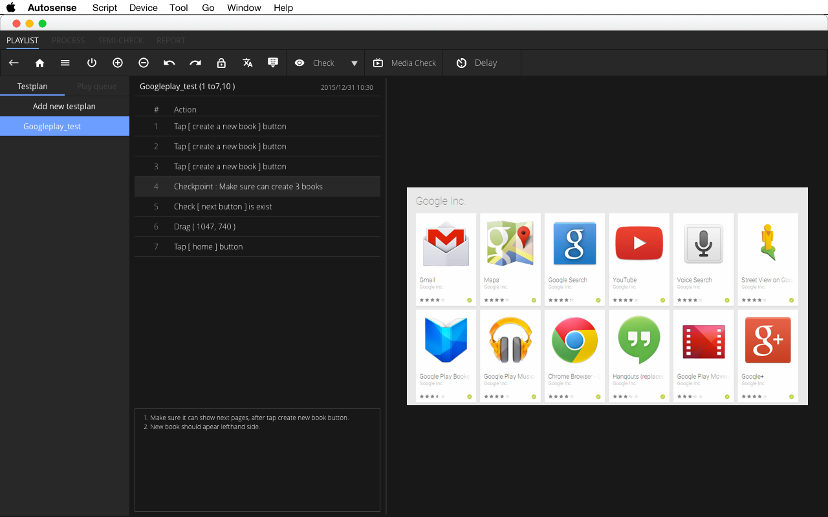The height and width of the screenshot is (517, 828).
Task: Click the Media Check icon
Action: click(x=378, y=63)
